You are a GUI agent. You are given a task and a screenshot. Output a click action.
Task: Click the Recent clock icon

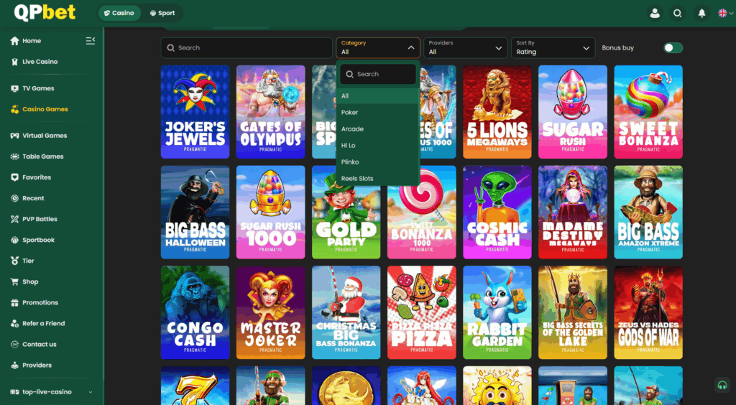click(14, 198)
